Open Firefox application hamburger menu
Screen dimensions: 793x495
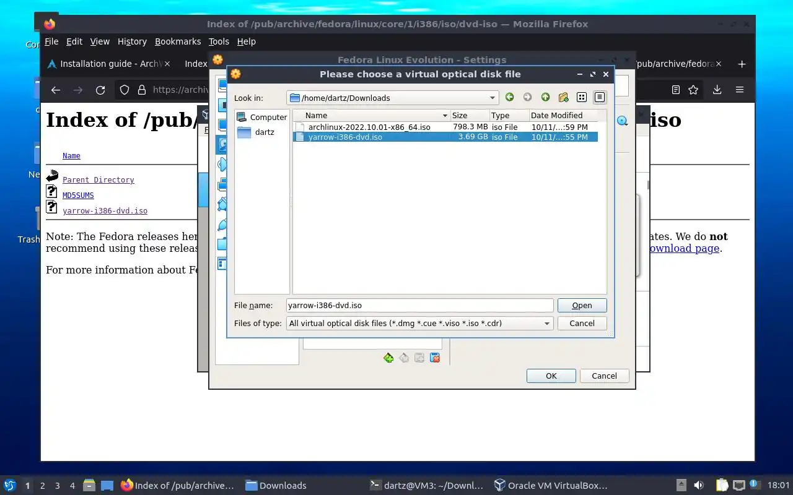(740, 90)
